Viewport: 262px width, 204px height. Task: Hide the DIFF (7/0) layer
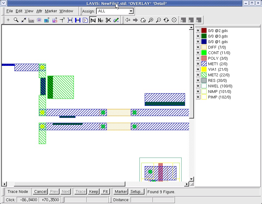[x=198, y=47]
